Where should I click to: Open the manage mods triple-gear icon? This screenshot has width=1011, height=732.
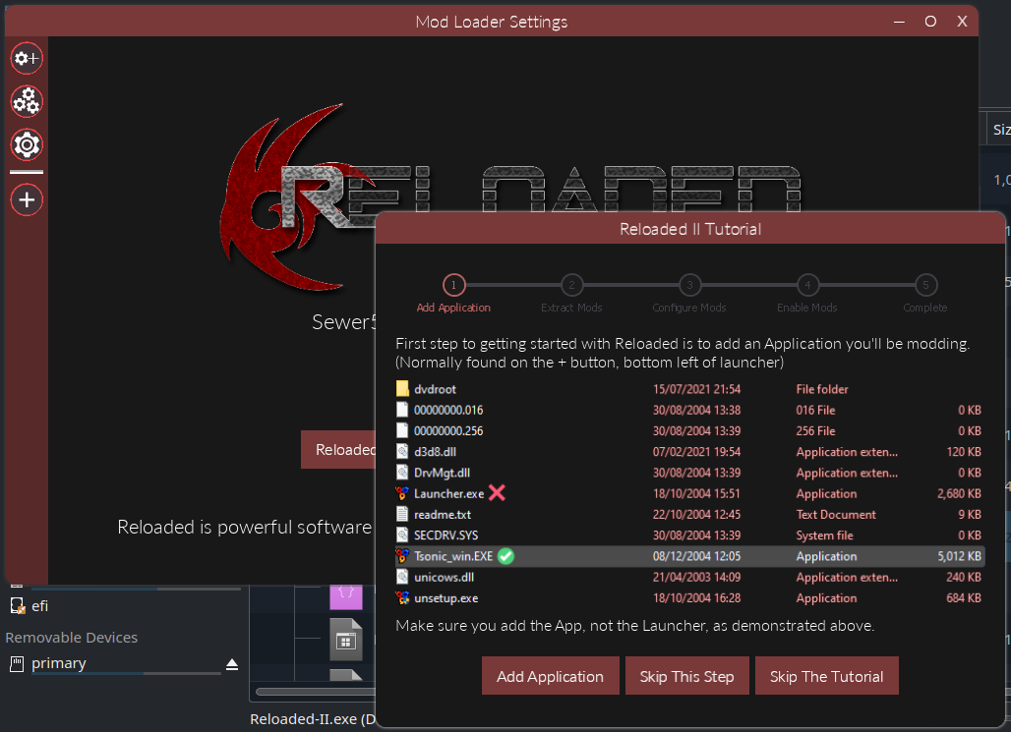point(27,102)
